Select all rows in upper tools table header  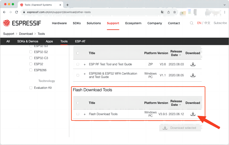[78, 53]
